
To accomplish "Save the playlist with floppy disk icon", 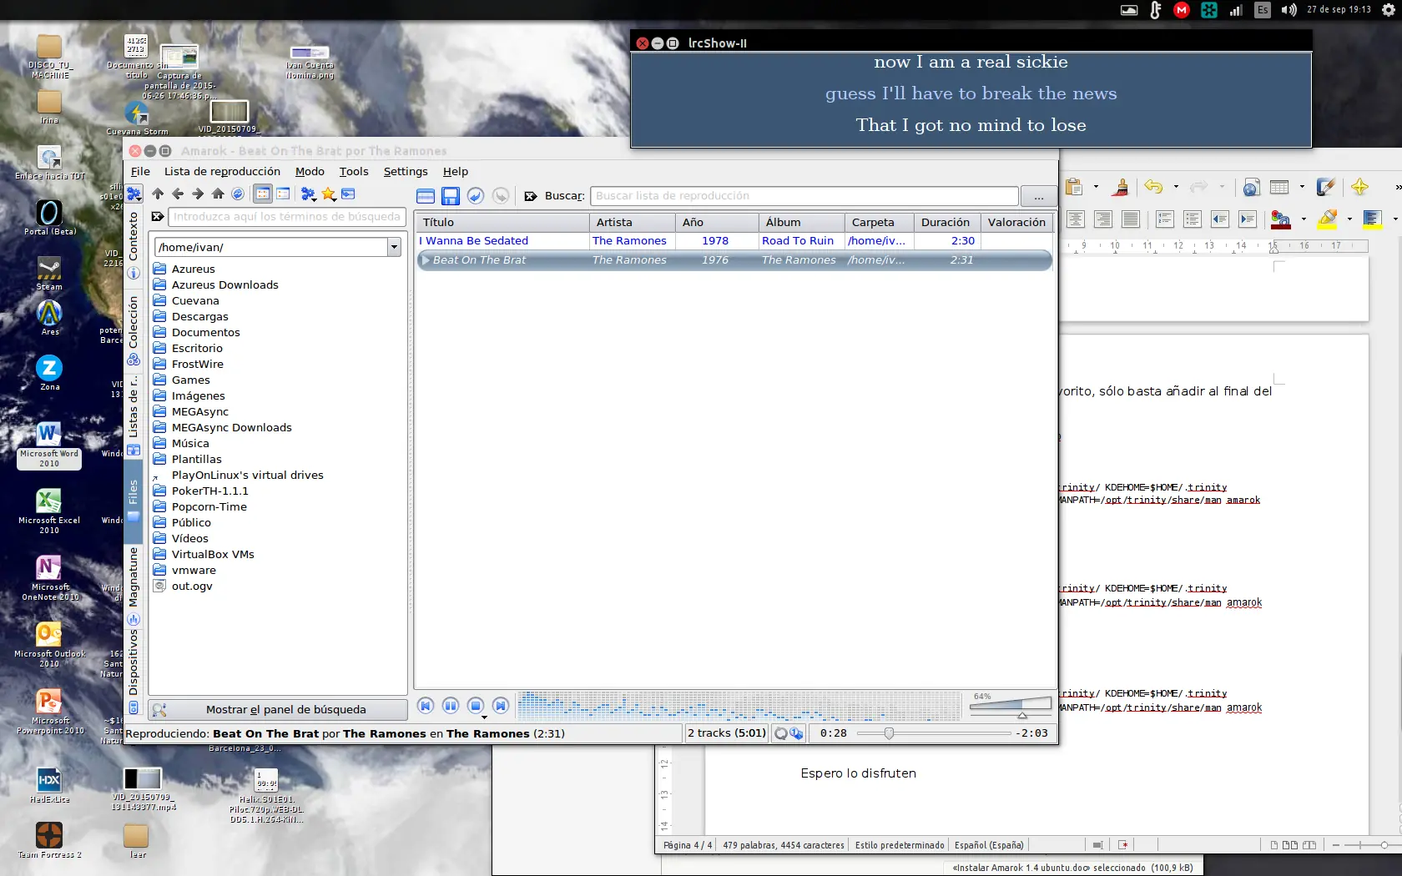I will pos(451,196).
